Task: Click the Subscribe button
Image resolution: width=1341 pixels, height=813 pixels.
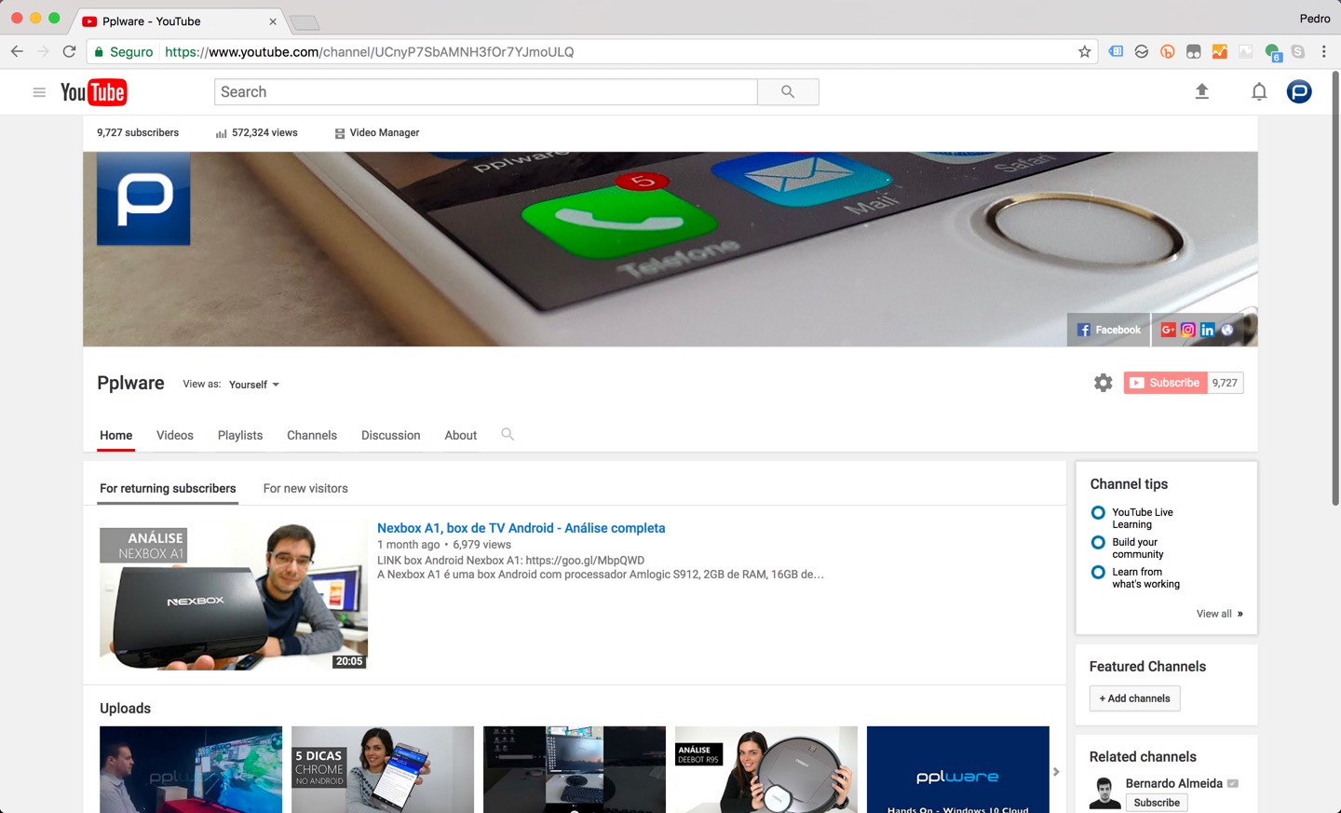Action: [x=1164, y=382]
